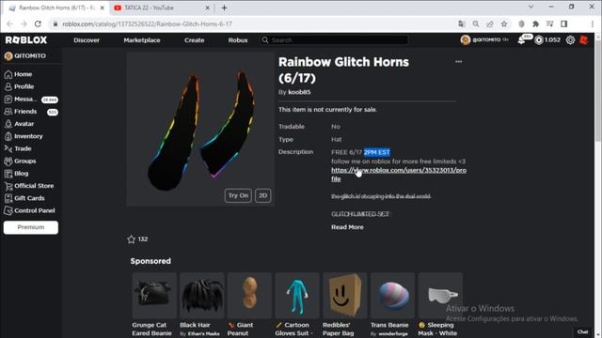Reload the page

(38, 23)
